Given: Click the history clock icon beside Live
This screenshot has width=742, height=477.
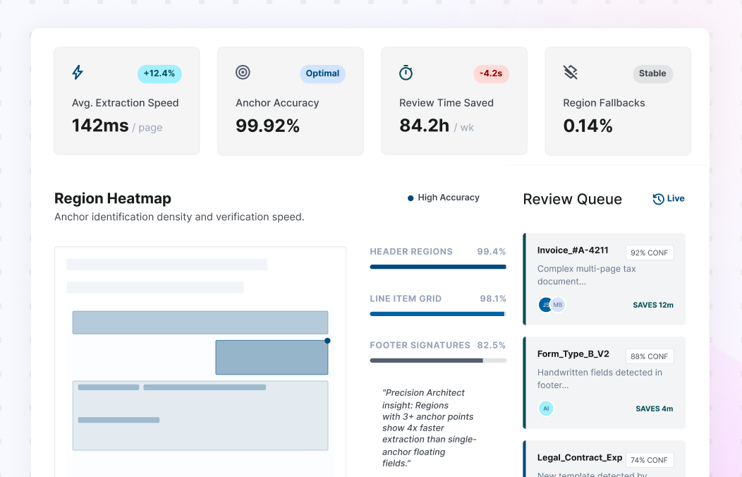Looking at the screenshot, I should [658, 199].
